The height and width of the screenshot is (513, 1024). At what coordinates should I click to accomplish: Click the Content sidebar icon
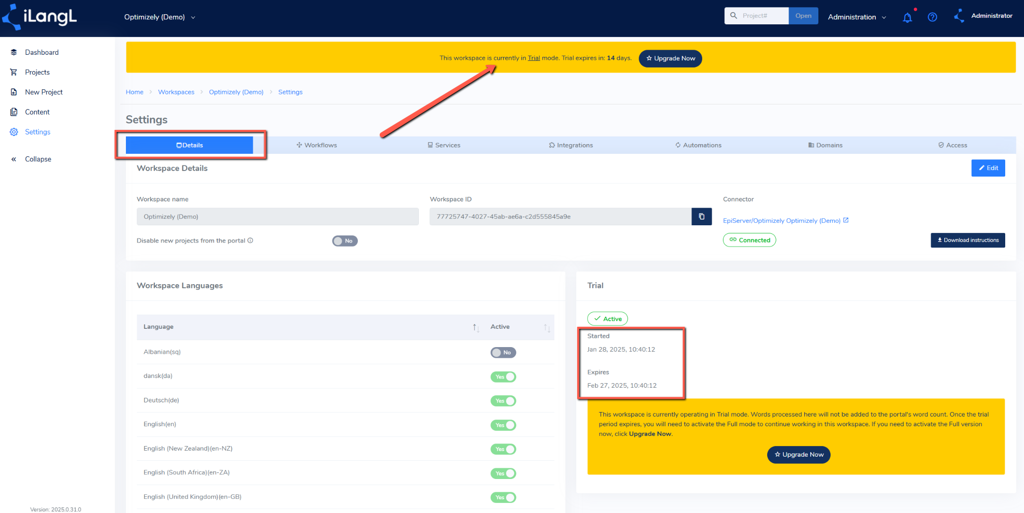pos(14,112)
